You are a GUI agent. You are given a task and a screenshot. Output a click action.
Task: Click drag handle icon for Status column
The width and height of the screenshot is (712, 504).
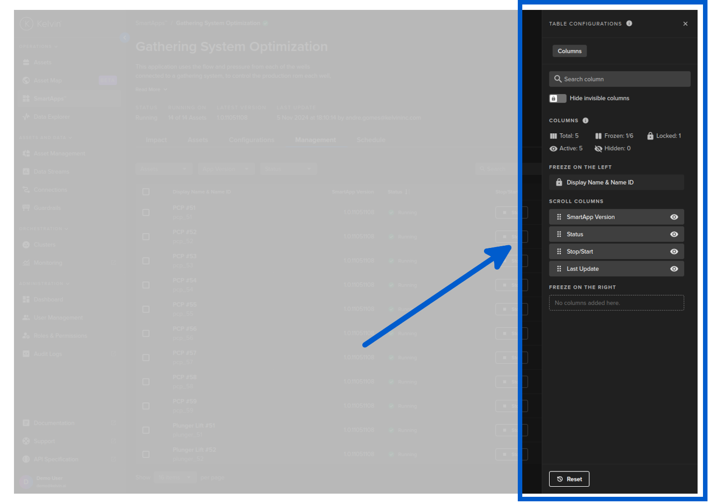point(559,234)
